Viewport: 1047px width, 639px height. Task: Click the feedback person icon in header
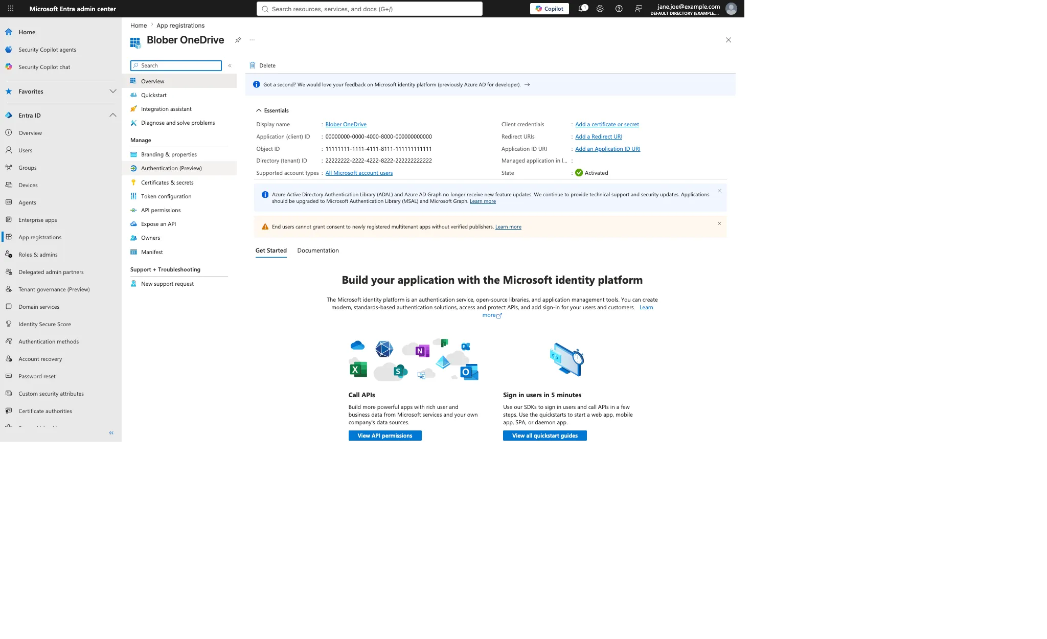pyautogui.click(x=638, y=9)
